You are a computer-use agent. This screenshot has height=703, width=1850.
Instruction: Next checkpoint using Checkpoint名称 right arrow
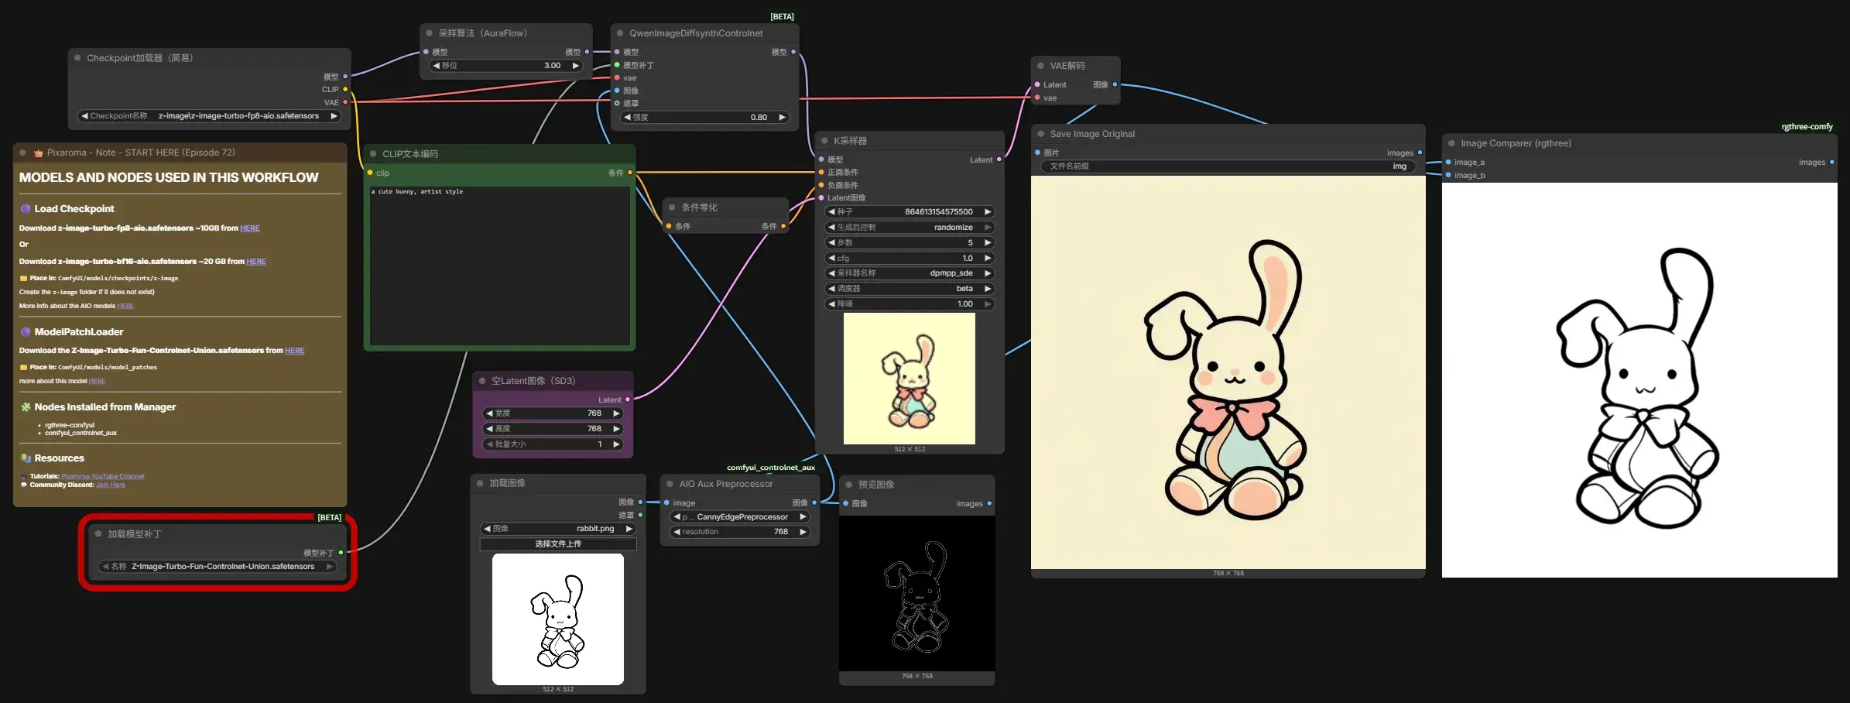(334, 116)
